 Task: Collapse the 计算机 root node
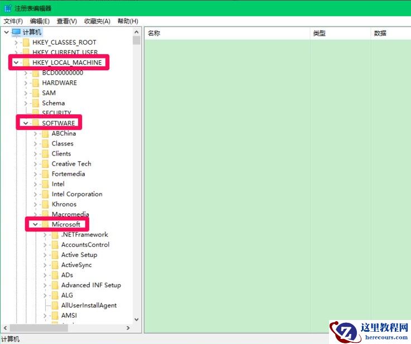[x=7, y=32]
